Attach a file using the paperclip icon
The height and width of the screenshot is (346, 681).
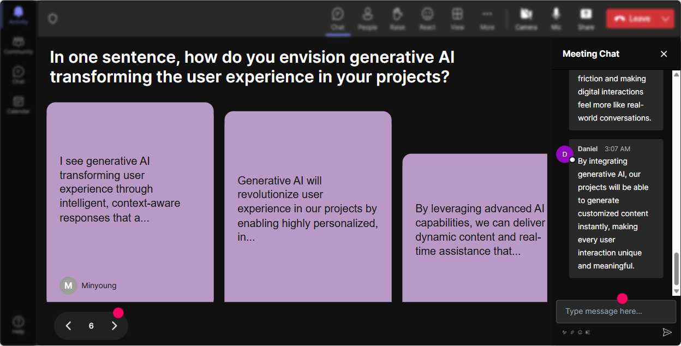point(572,332)
